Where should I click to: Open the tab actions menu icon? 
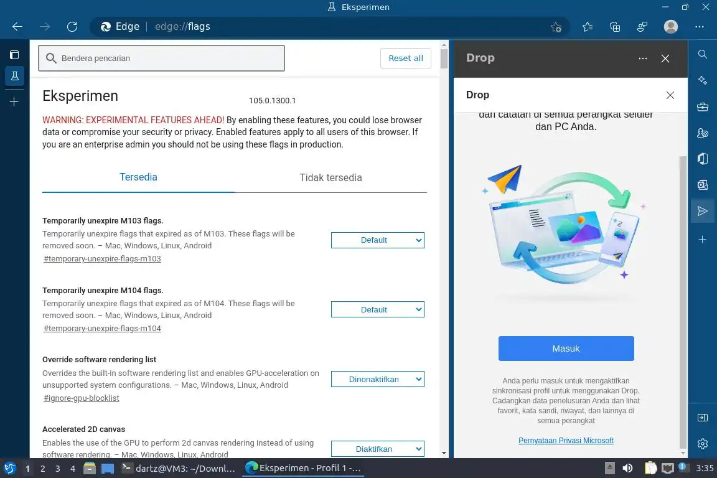pos(14,55)
